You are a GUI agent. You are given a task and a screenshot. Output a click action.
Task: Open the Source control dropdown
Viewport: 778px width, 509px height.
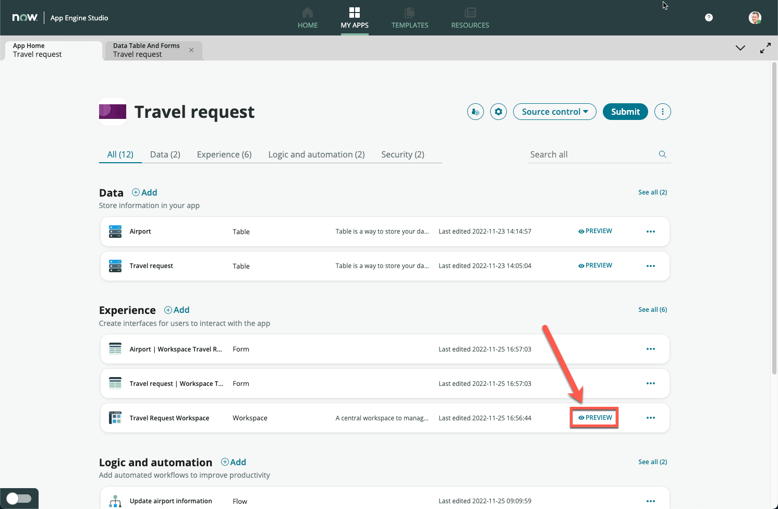555,112
